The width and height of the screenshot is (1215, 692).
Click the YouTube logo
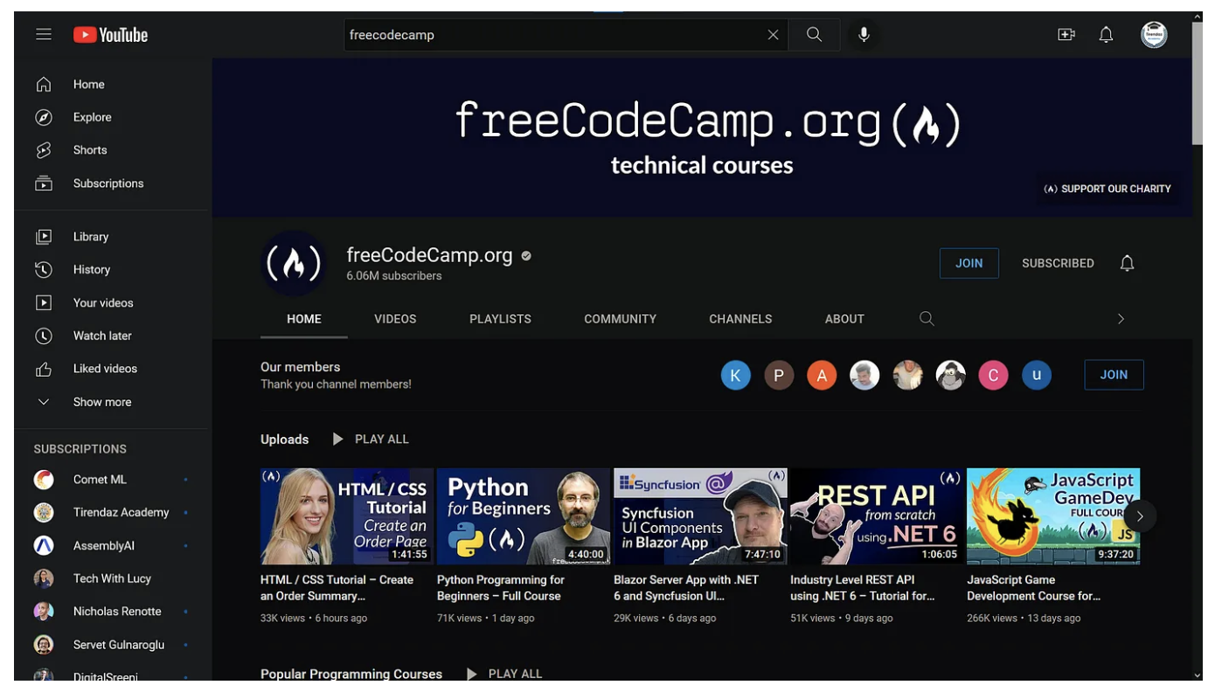(x=111, y=35)
